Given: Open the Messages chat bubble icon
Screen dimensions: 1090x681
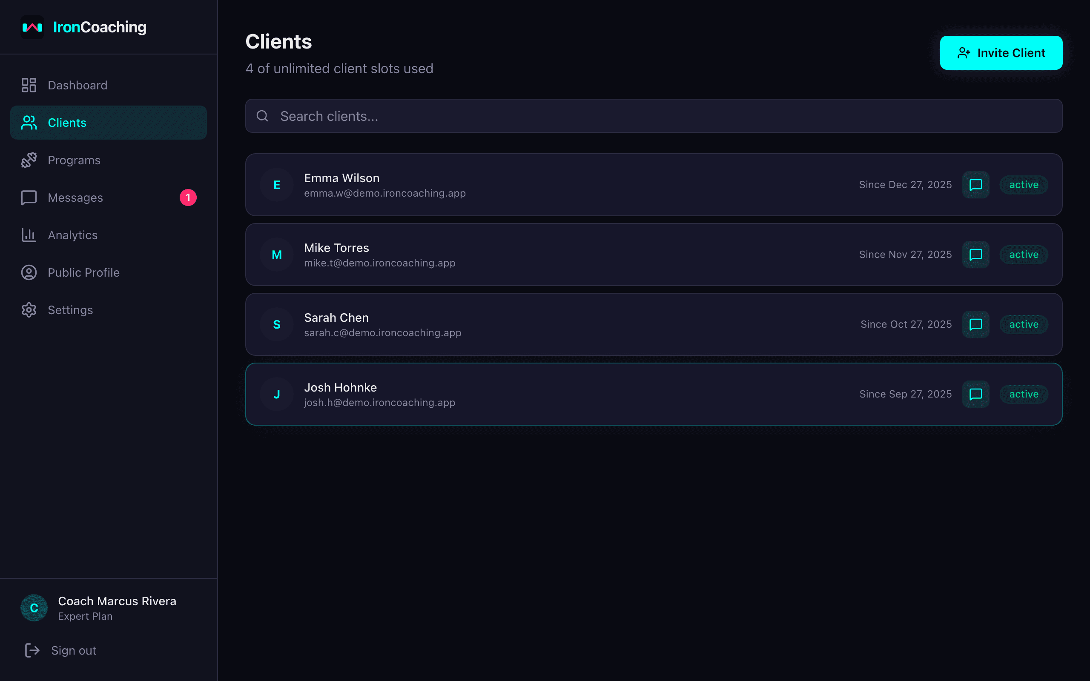Looking at the screenshot, I should tap(29, 197).
